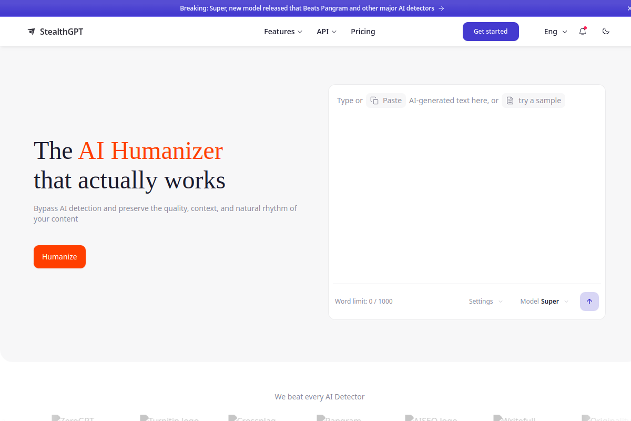
Task: Click the StealthGPT logo icon
Action: (x=32, y=32)
